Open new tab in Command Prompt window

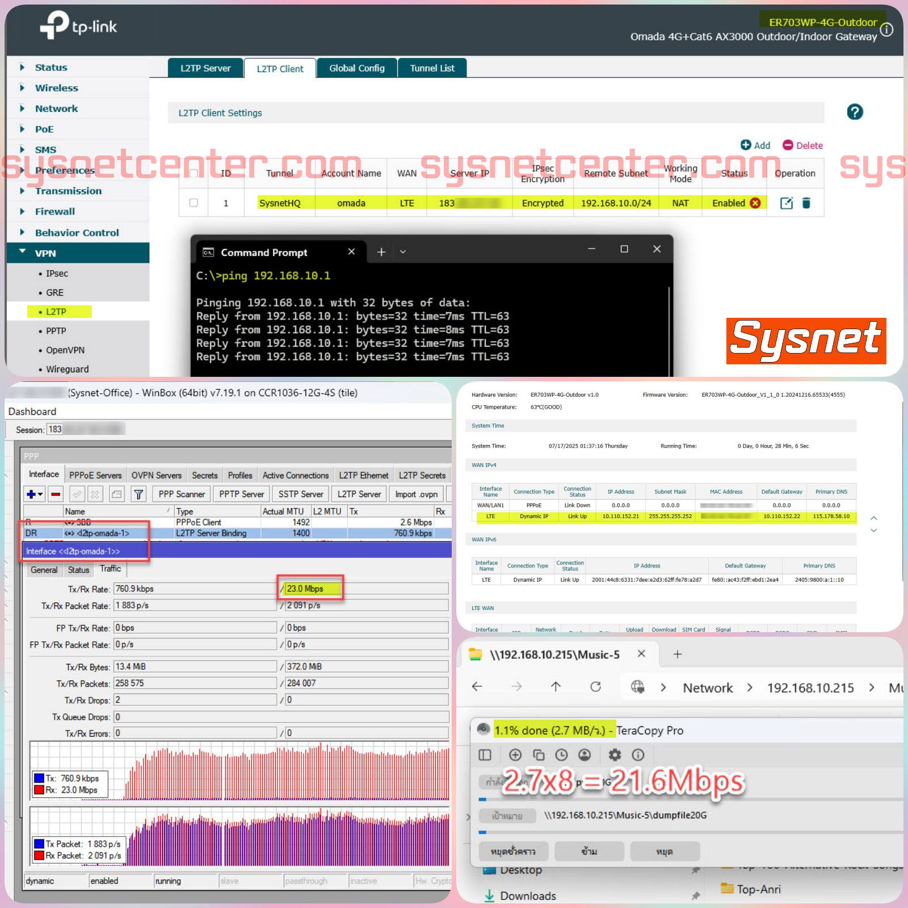click(x=381, y=252)
